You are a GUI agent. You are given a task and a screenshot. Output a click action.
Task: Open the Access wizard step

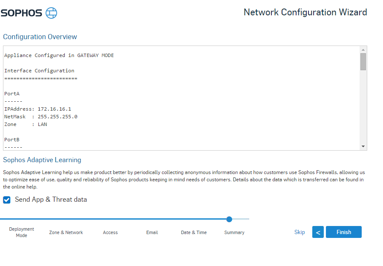coord(110,232)
